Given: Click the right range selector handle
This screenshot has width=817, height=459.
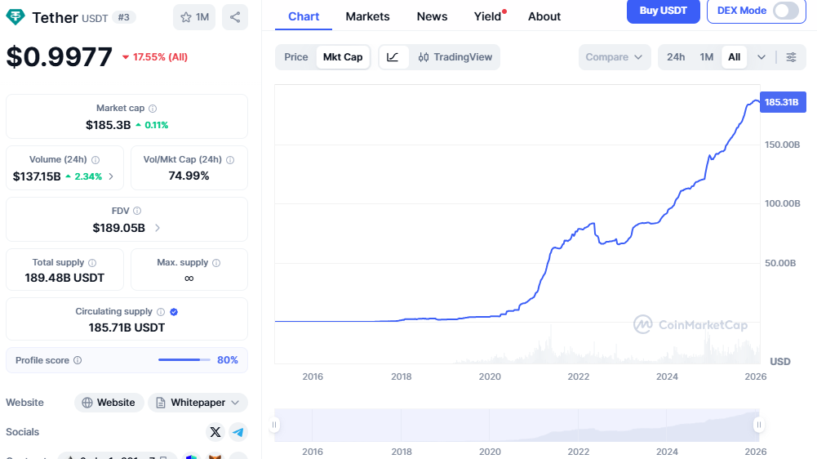Looking at the screenshot, I should 759,425.
